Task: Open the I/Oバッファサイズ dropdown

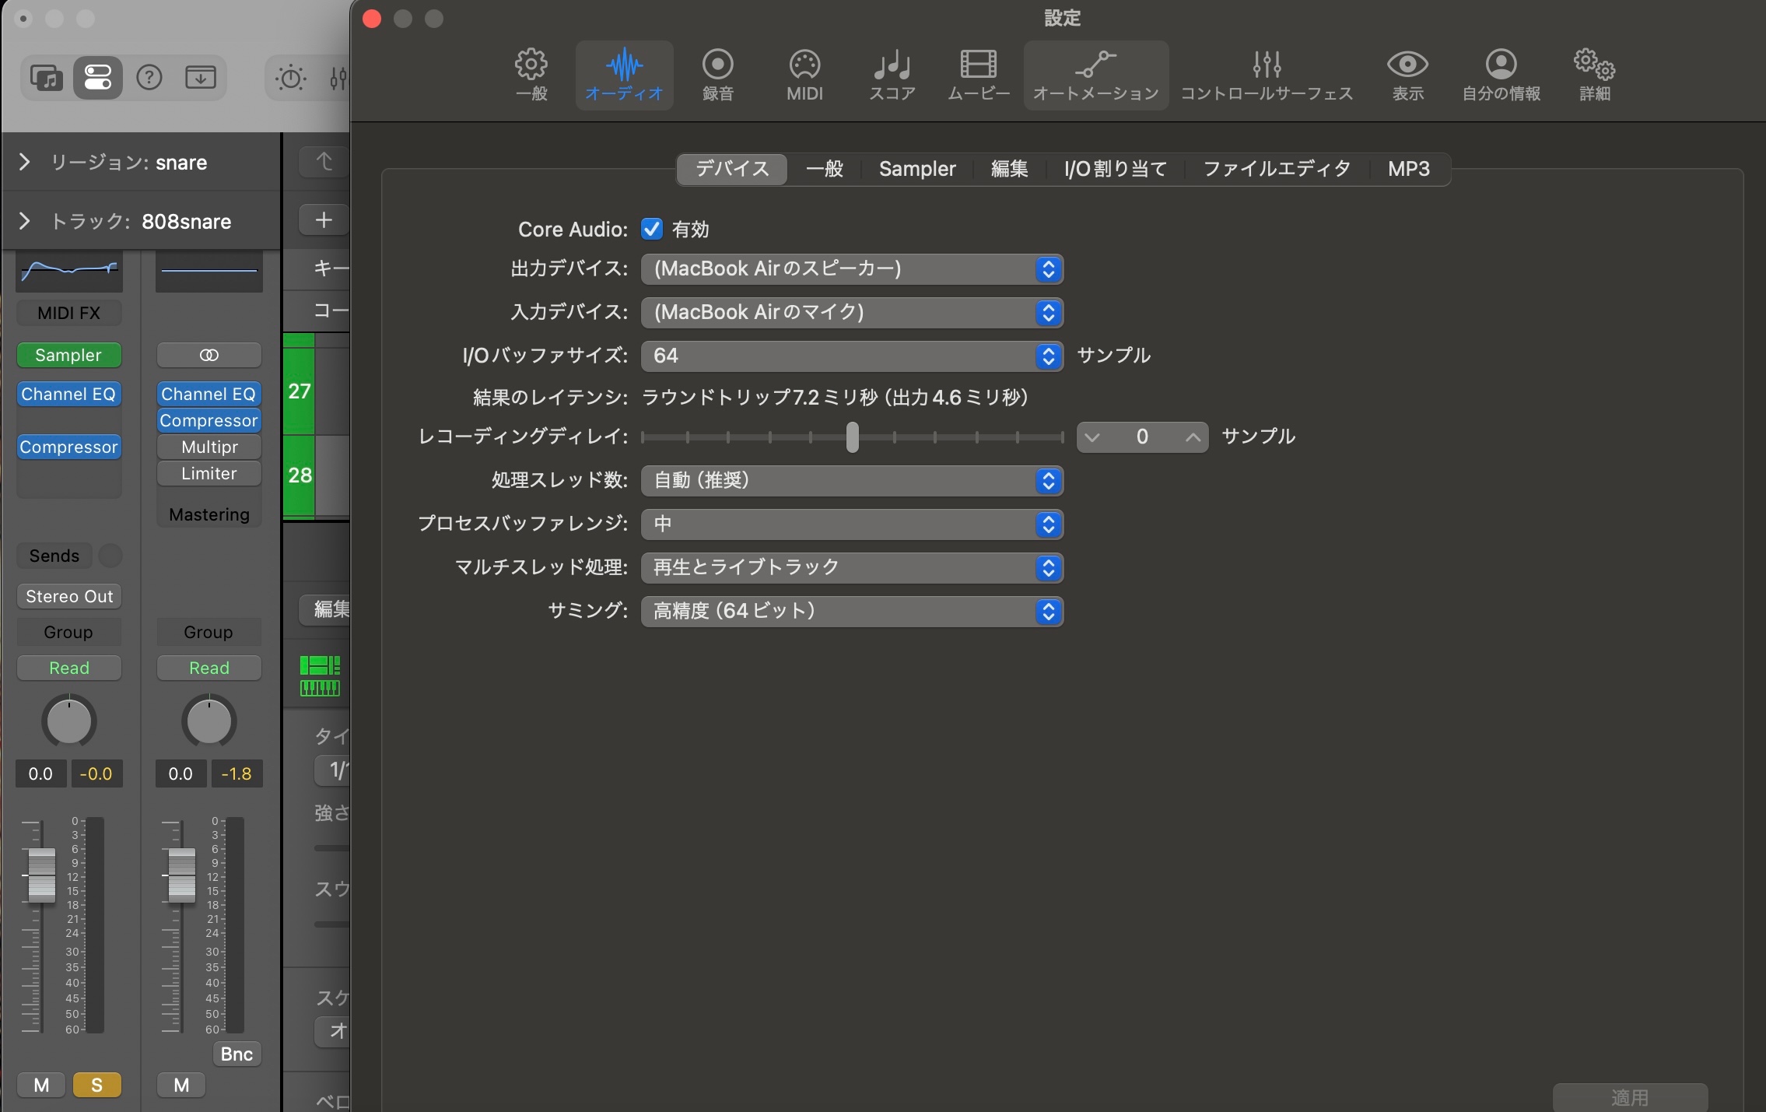Action: click(x=852, y=356)
